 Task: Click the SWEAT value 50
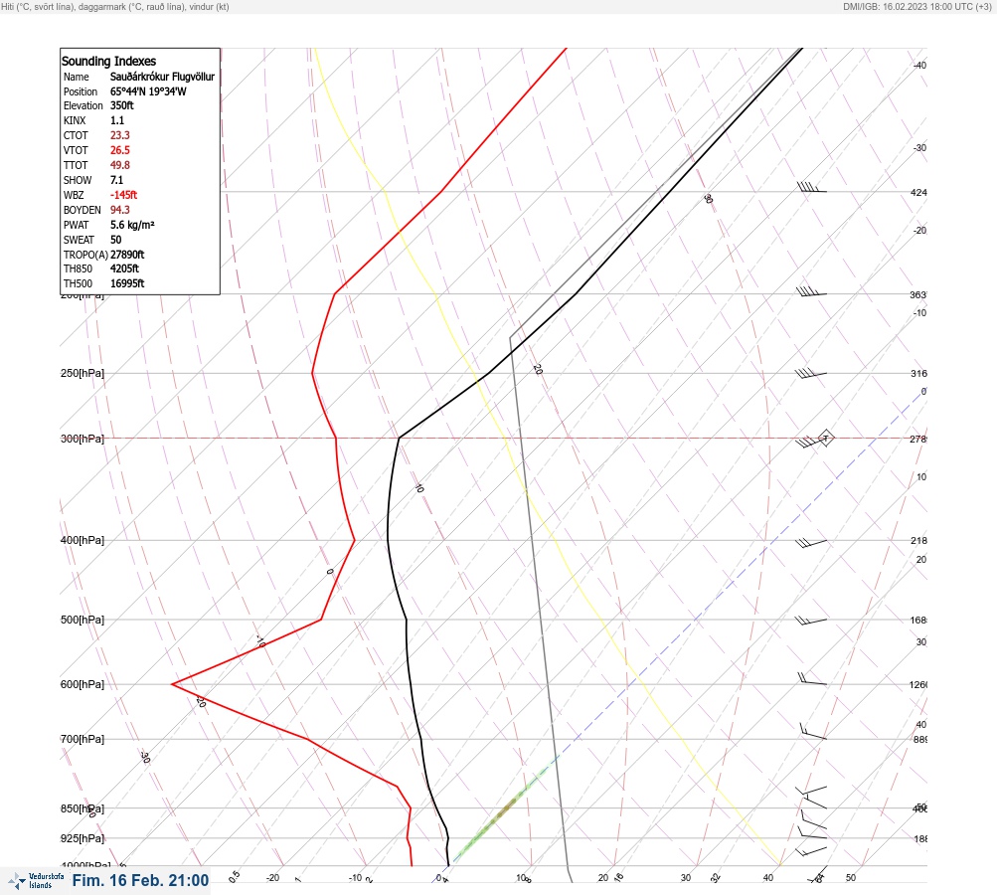(x=115, y=240)
